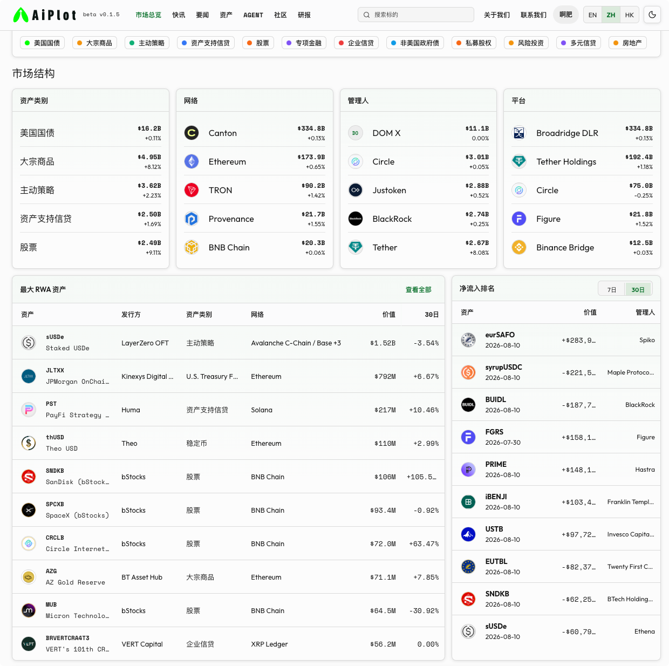Click the BUIDL icon in inflow ranking
Image resolution: width=669 pixels, height=666 pixels.
[x=468, y=405]
